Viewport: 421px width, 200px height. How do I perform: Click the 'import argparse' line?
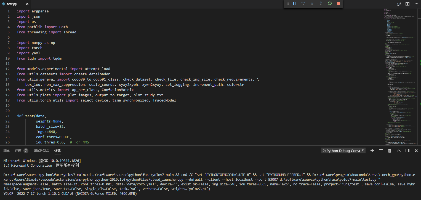(x=33, y=11)
